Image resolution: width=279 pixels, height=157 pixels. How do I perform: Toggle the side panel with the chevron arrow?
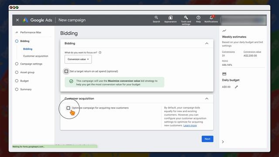click(223, 142)
